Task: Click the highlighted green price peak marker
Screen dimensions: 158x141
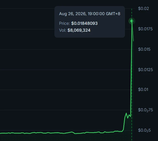Action: coord(132,21)
